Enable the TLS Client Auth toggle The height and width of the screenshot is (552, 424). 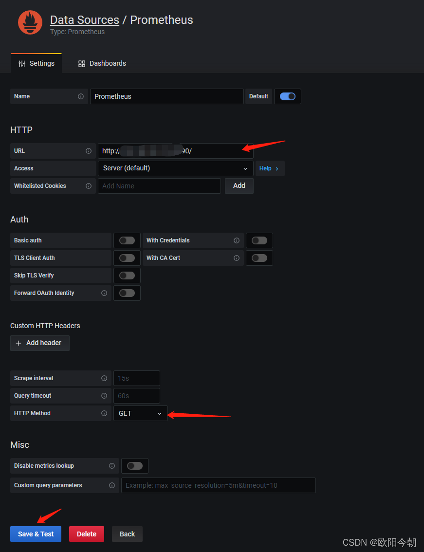pos(127,258)
